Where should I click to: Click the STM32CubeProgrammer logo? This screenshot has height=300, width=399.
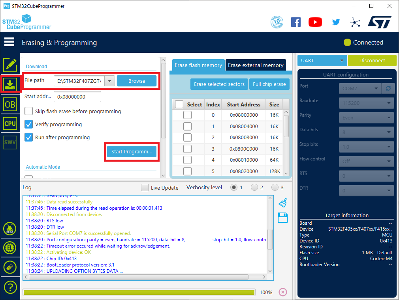point(26,22)
